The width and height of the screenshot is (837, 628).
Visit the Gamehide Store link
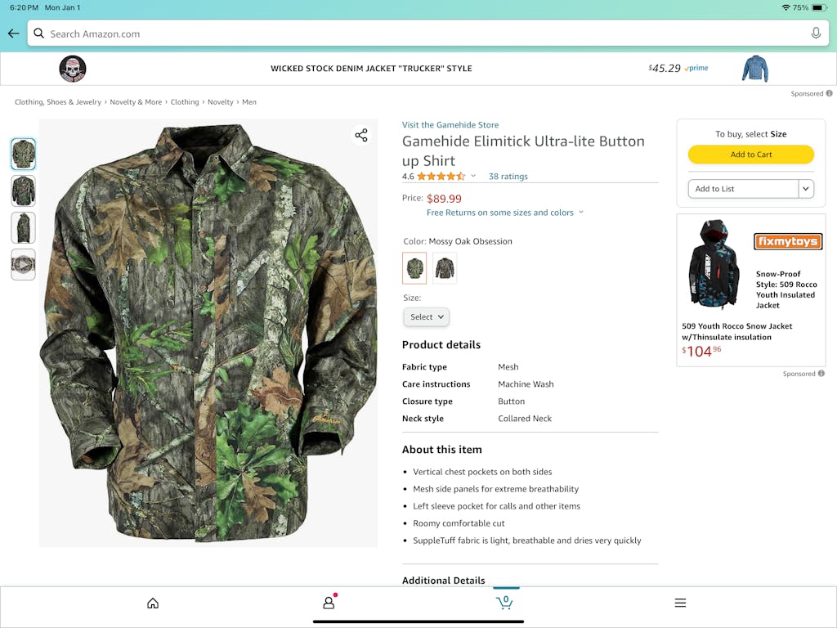(x=450, y=125)
